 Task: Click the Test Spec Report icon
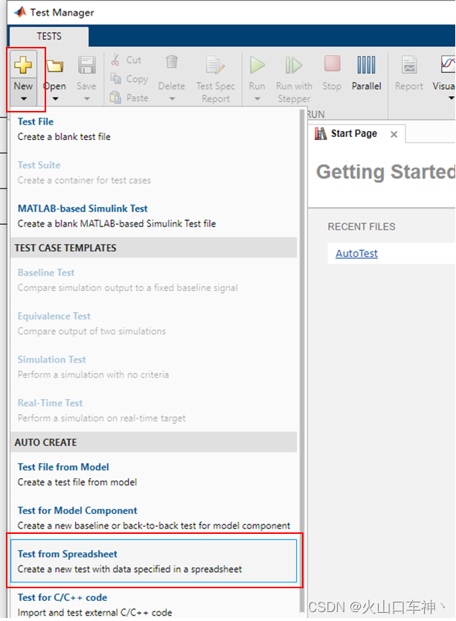[x=215, y=65]
